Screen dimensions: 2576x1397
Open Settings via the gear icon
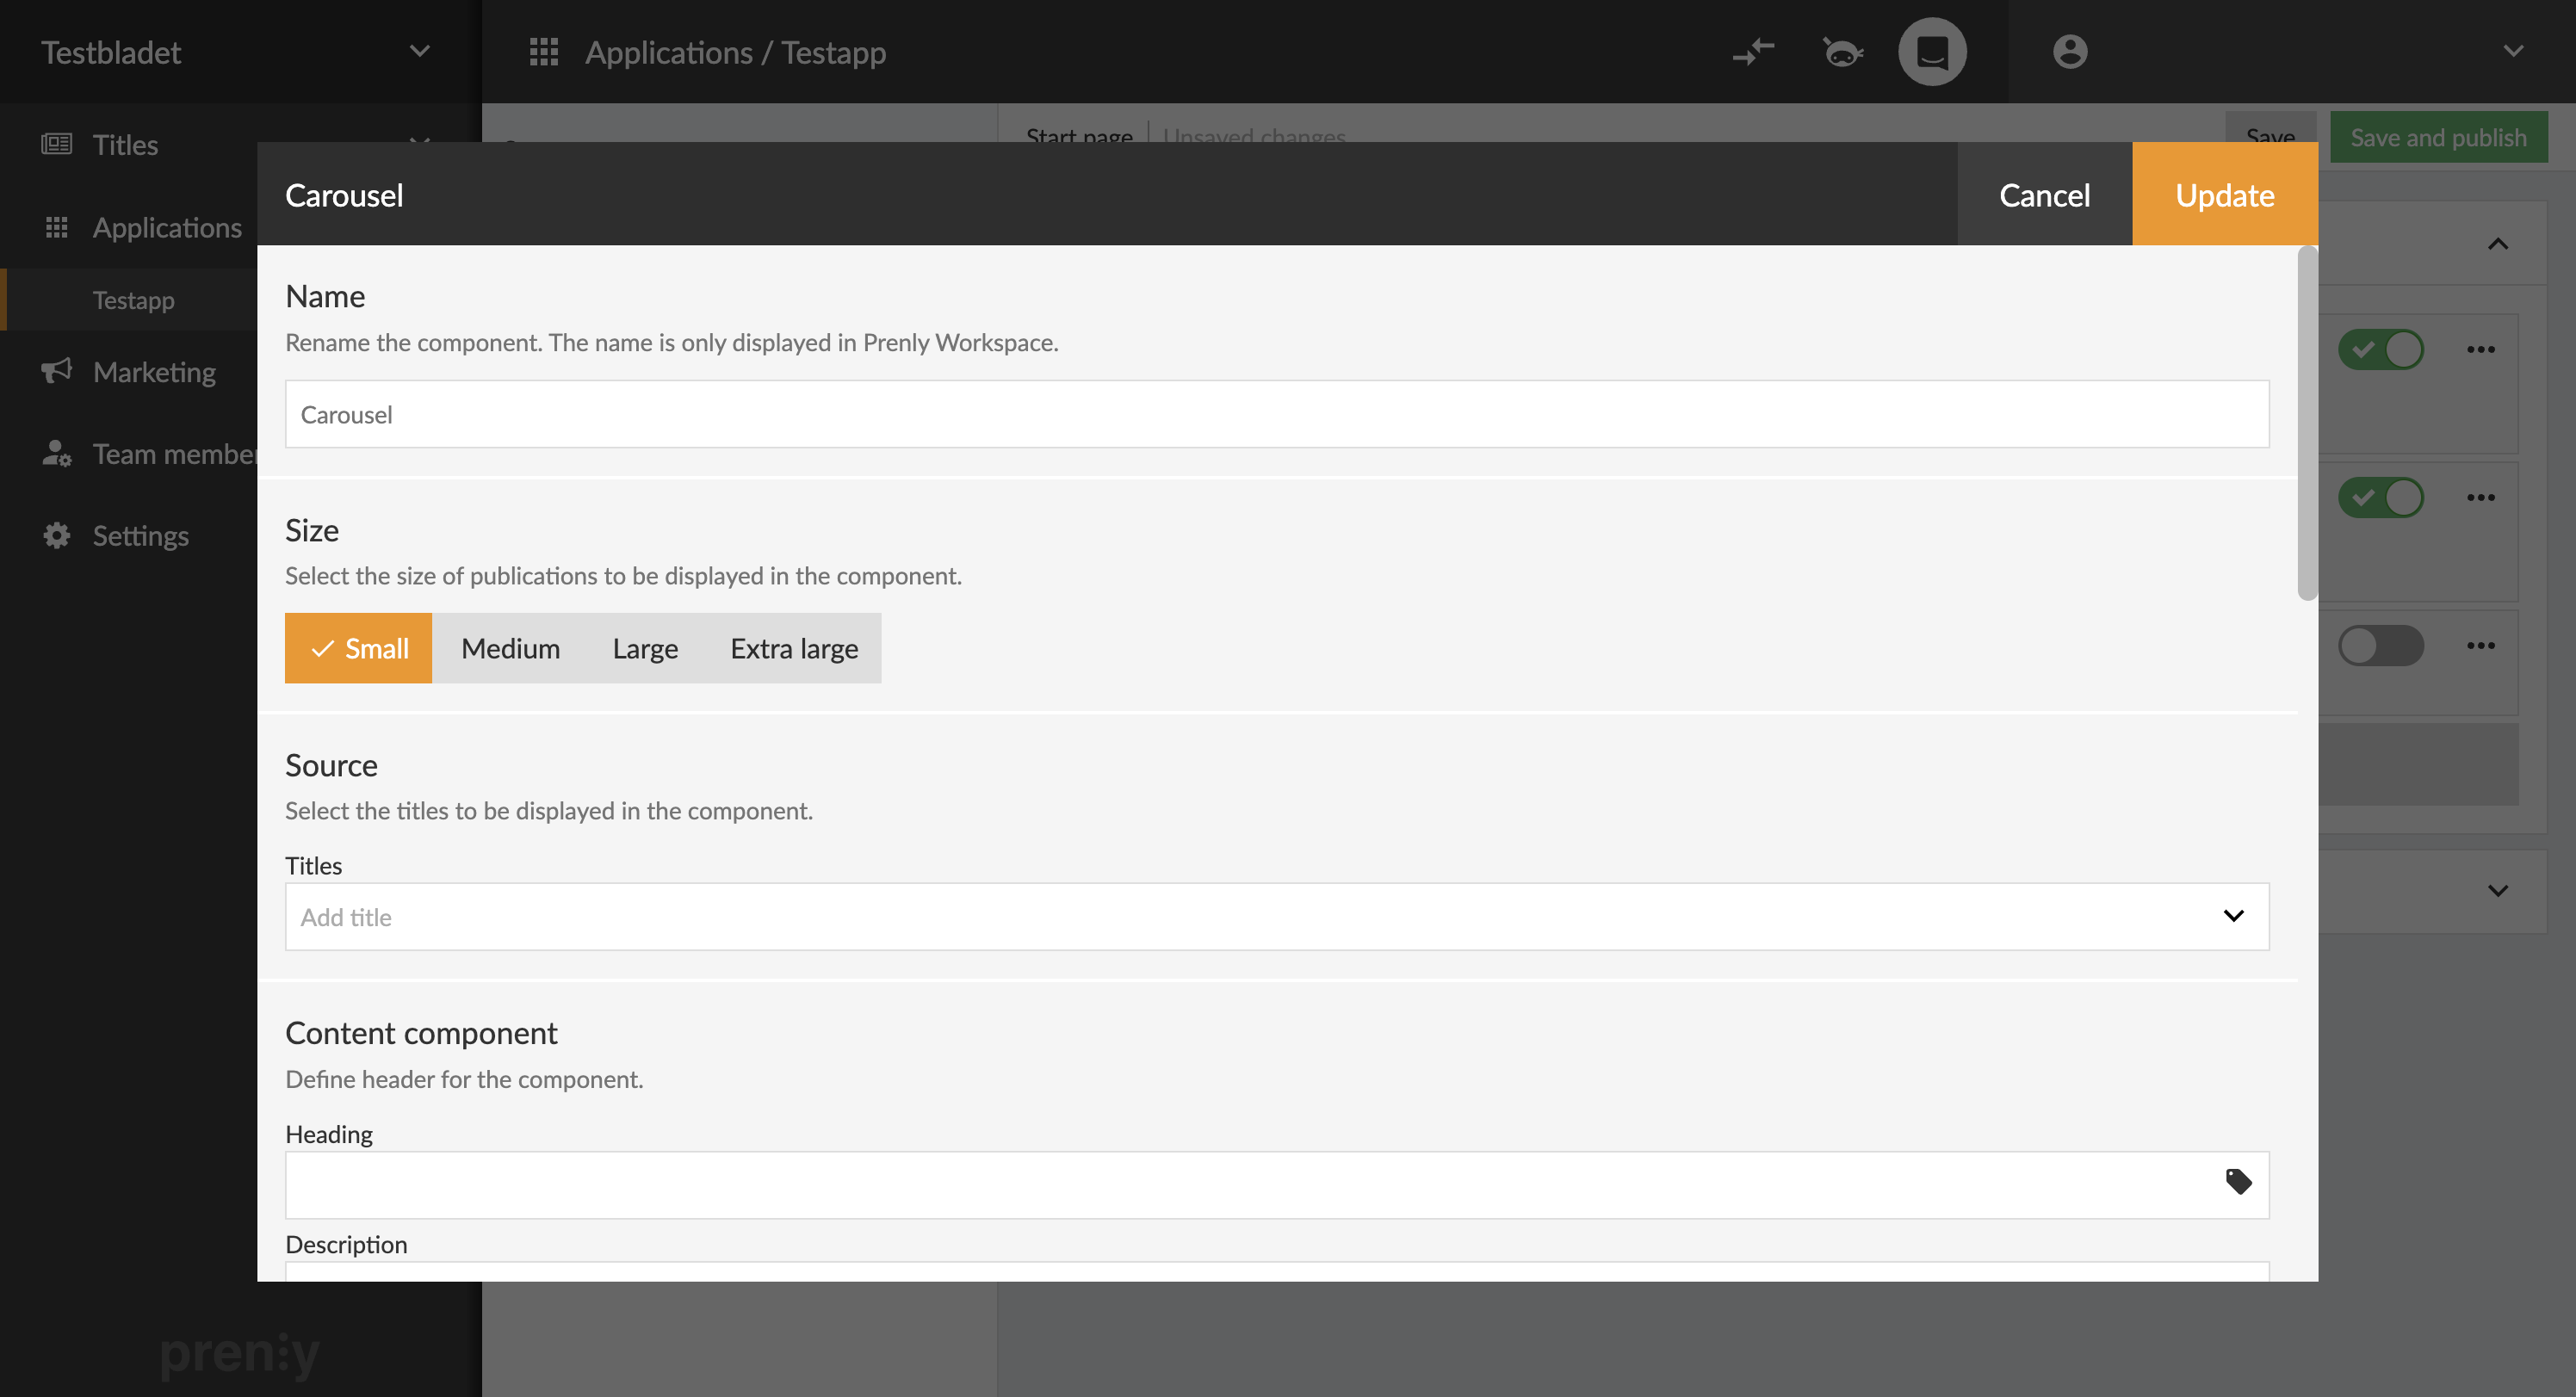[56, 535]
